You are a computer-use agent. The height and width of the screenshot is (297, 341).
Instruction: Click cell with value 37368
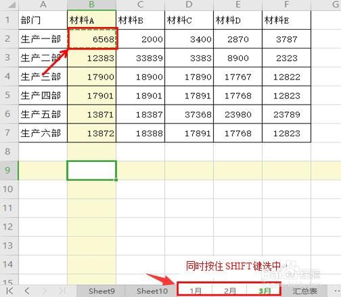pos(189,114)
